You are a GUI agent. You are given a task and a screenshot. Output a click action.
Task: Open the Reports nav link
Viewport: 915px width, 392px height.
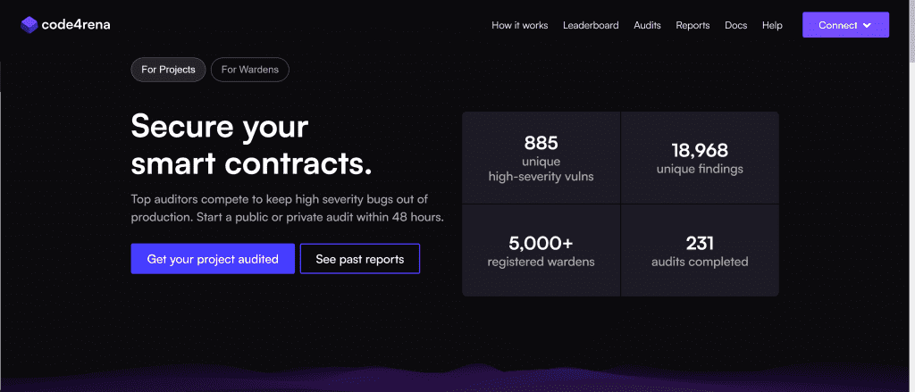click(x=693, y=26)
